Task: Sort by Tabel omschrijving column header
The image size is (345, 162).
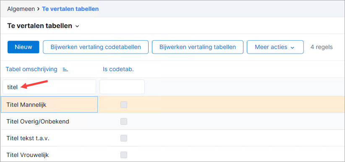Action: tap(31, 69)
